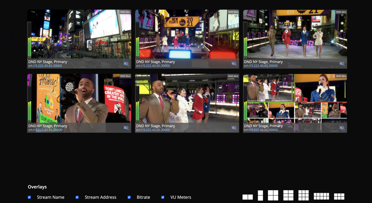Turn off the Bitrate overlay checkbox

[x=129, y=197]
